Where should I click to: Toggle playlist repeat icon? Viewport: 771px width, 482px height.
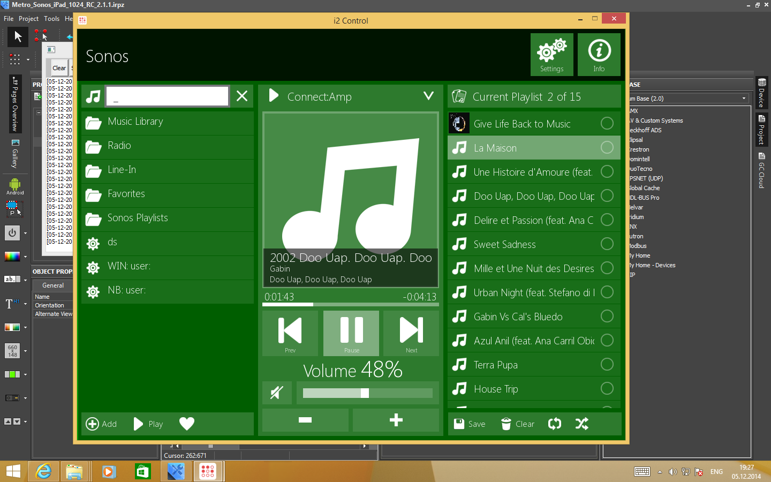click(x=555, y=424)
